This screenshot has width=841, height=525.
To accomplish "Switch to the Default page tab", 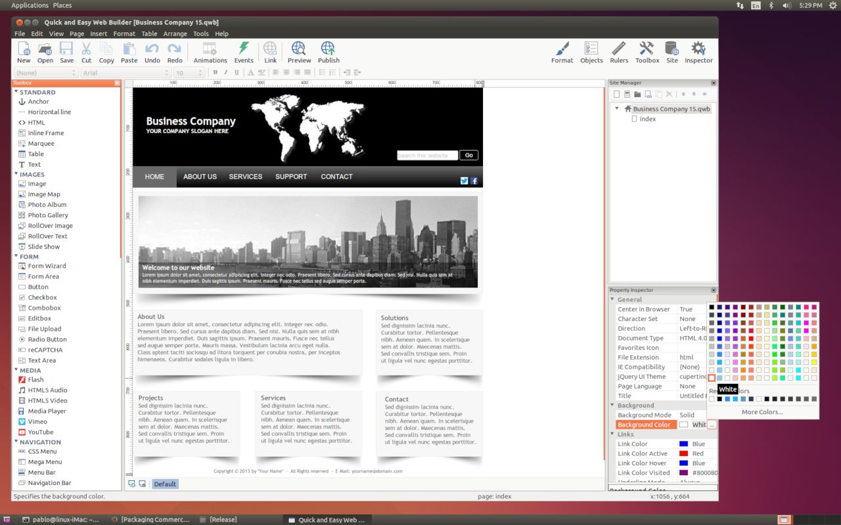I will pyautogui.click(x=165, y=484).
